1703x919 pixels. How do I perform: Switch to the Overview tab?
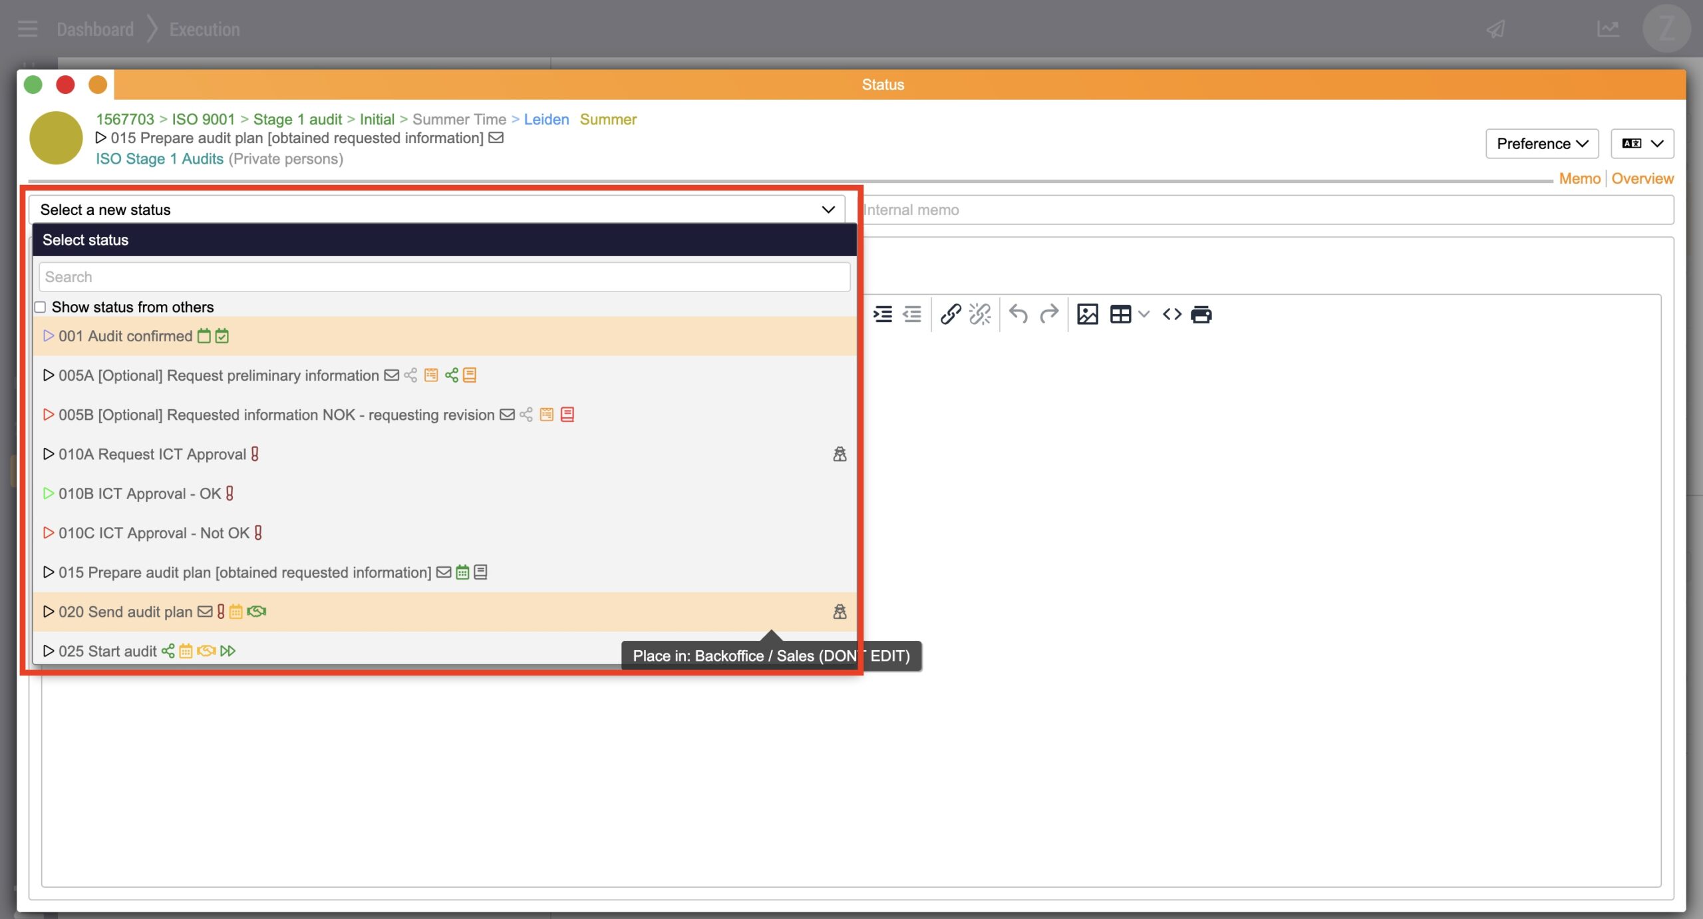pyautogui.click(x=1642, y=178)
